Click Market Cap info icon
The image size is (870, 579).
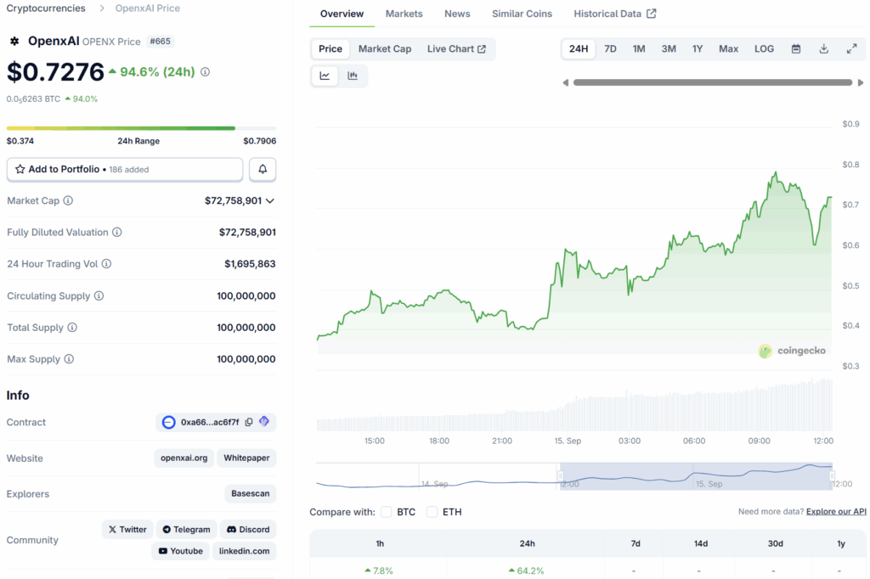pos(68,201)
